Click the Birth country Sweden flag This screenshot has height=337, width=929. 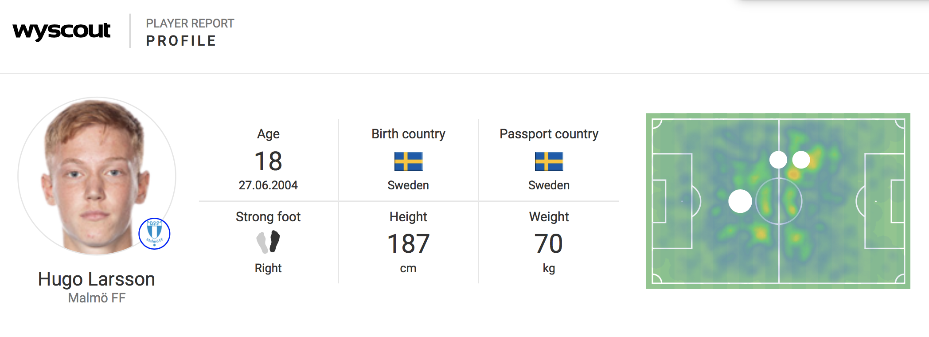408,161
